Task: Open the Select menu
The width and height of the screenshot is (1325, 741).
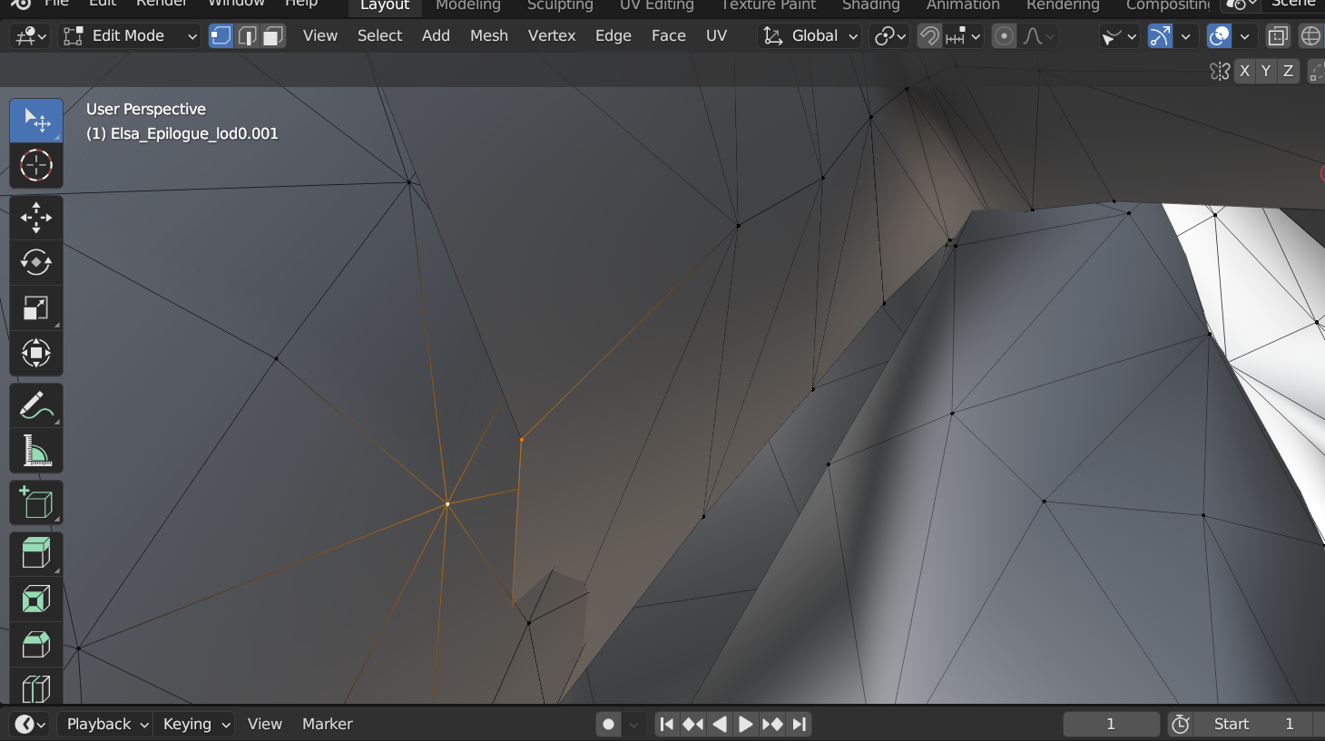Action: [380, 35]
